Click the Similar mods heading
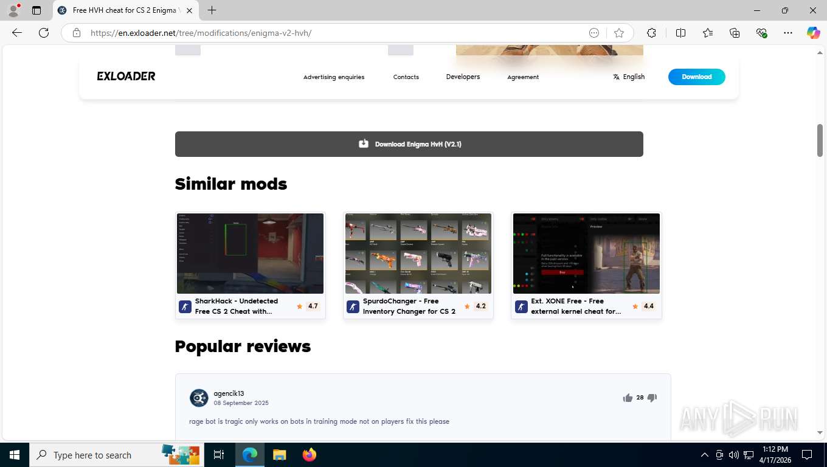This screenshot has height=467, width=827. pyautogui.click(x=231, y=184)
